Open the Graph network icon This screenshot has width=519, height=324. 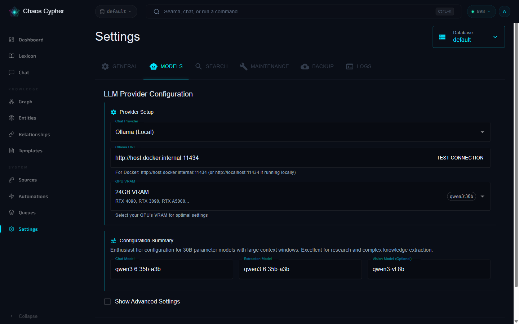12,102
